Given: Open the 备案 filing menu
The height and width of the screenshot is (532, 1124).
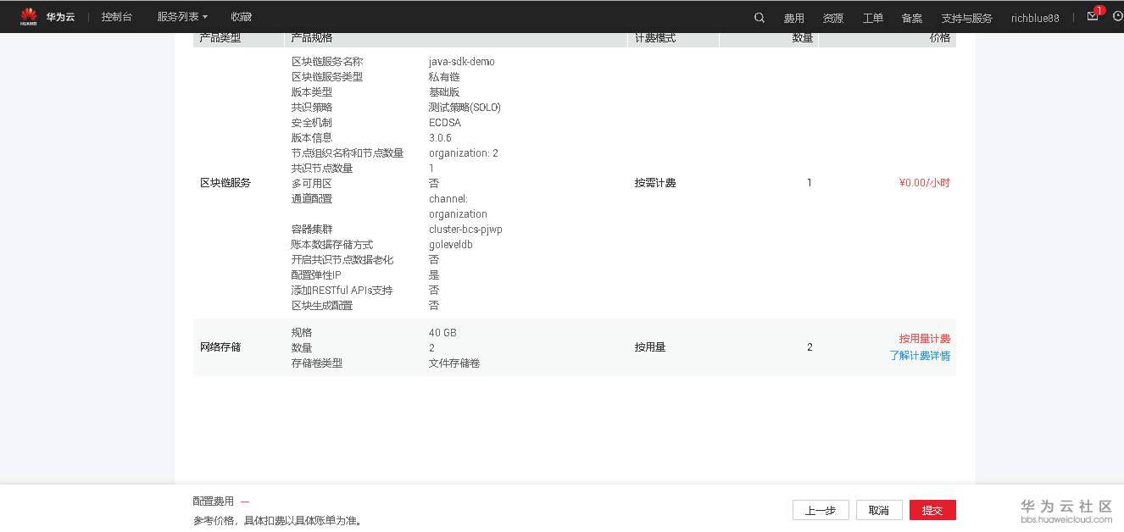Looking at the screenshot, I should 911,17.
